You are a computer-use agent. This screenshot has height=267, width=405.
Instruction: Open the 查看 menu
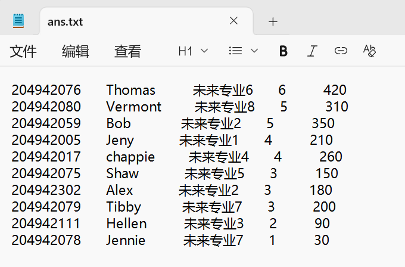[x=128, y=51]
